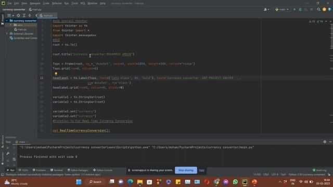The image size is (333, 187).
Task: Run main with the green play icon
Action: 294,9
